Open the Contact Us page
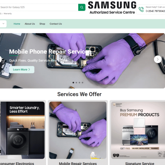 click(x=56, y=24)
